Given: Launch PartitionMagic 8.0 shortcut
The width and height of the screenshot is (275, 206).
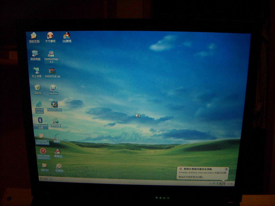Looking at the screenshot, I should pyautogui.click(x=51, y=54).
